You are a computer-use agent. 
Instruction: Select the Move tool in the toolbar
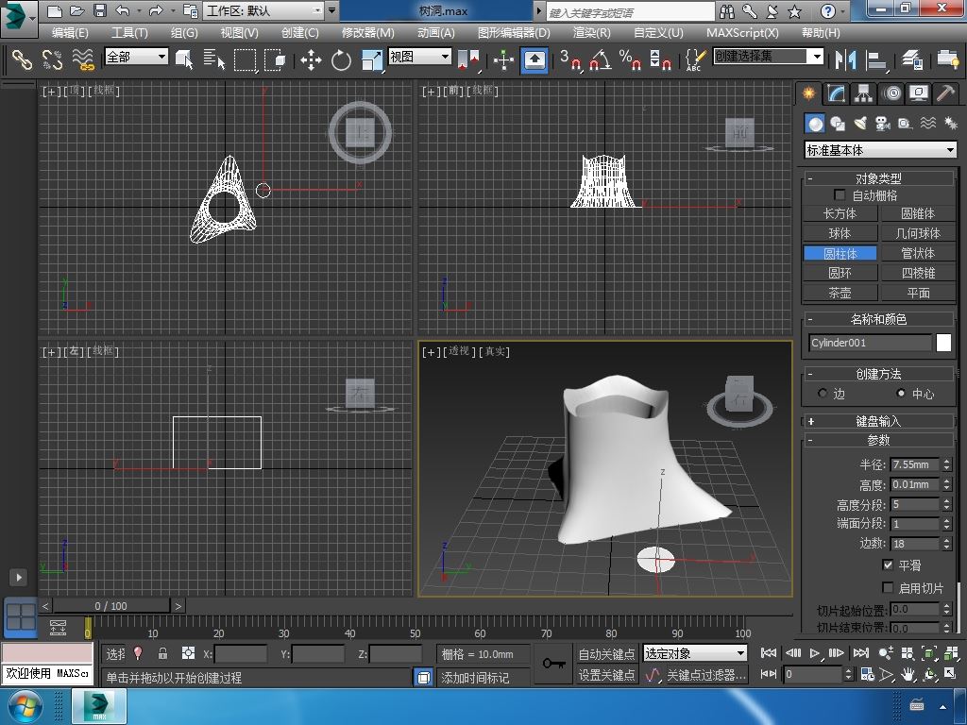pyautogui.click(x=311, y=60)
